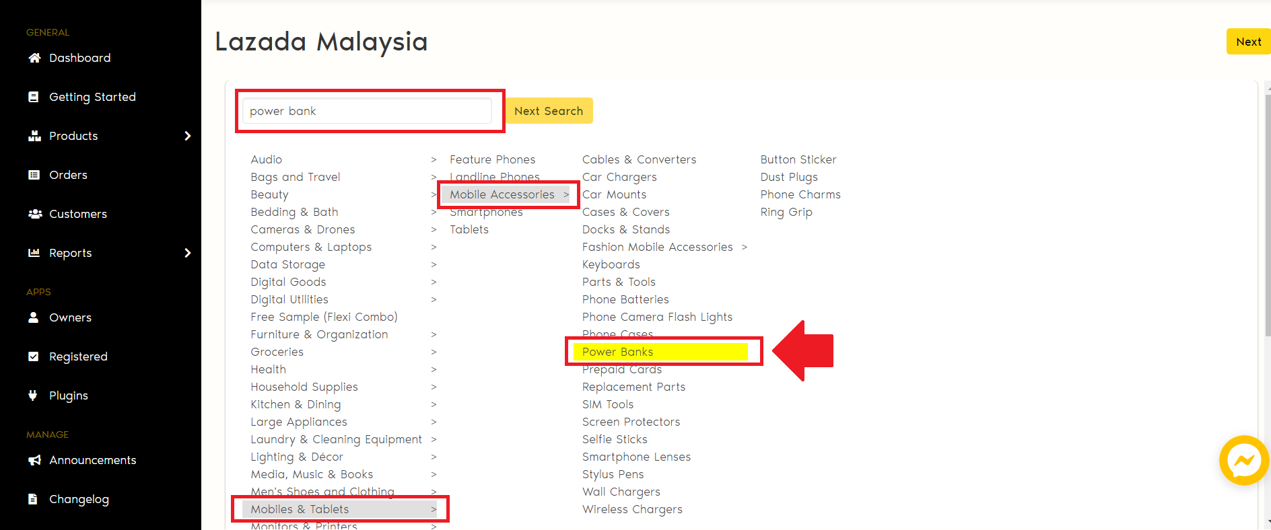Expand the Cameras & Drones arrow

coord(434,229)
